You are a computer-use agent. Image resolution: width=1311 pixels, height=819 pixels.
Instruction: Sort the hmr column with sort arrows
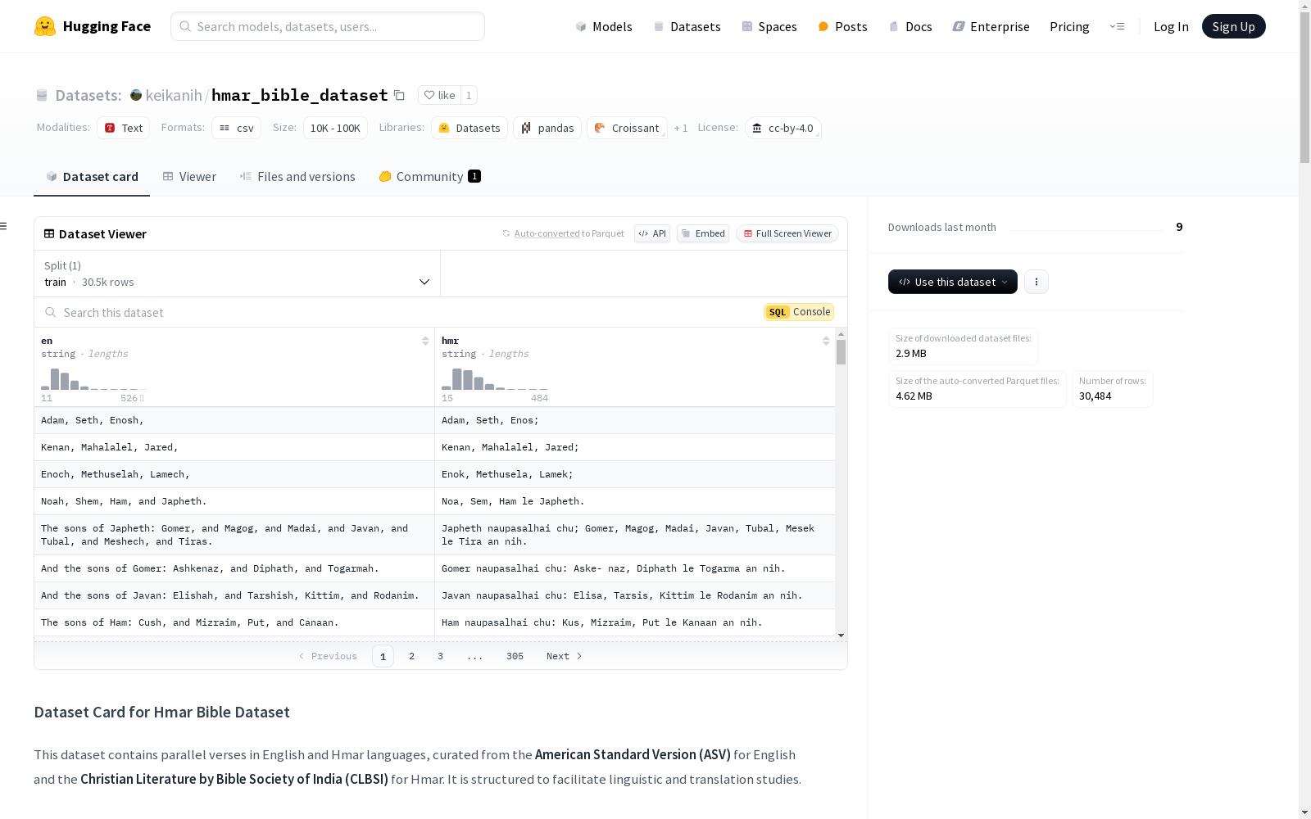826,341
